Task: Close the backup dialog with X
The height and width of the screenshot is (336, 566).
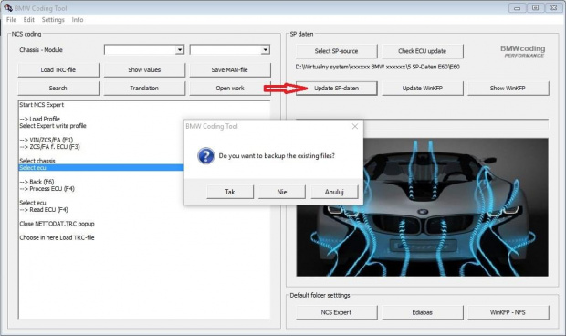Action: click(x=355, y=126)
